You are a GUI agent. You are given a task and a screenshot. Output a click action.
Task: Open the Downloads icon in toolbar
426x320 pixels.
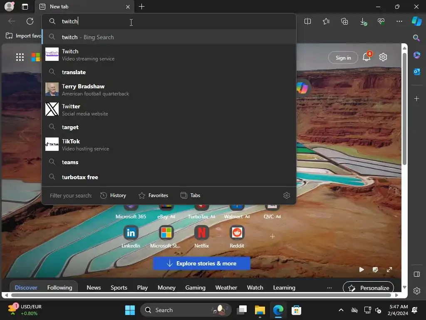(363, 22)
